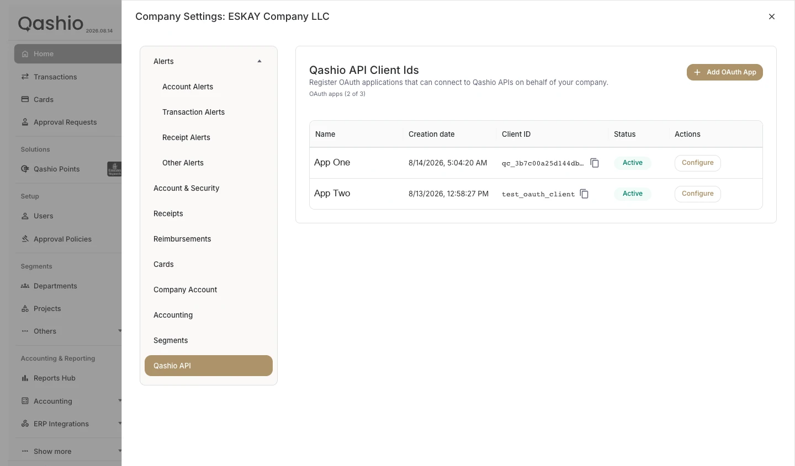Add a new OAuth App
Viewport: 795px width, 466px height.
[x=724, y=72]
